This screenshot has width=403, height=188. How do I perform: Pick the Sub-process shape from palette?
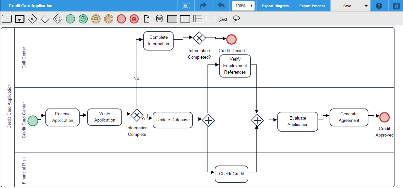click(20, 19)
